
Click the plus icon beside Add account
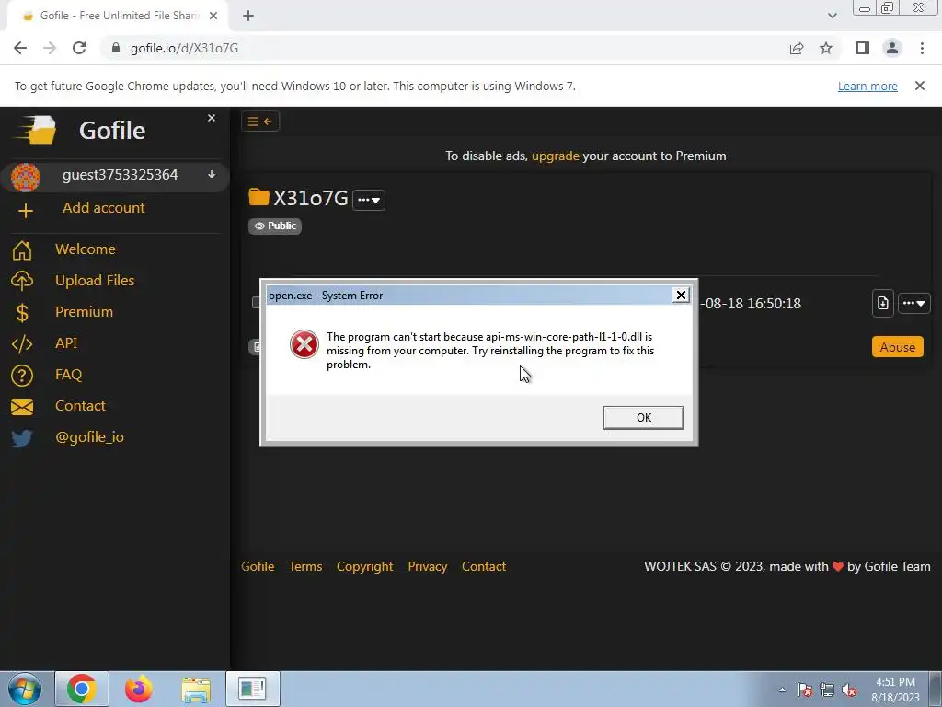(25, 211)
